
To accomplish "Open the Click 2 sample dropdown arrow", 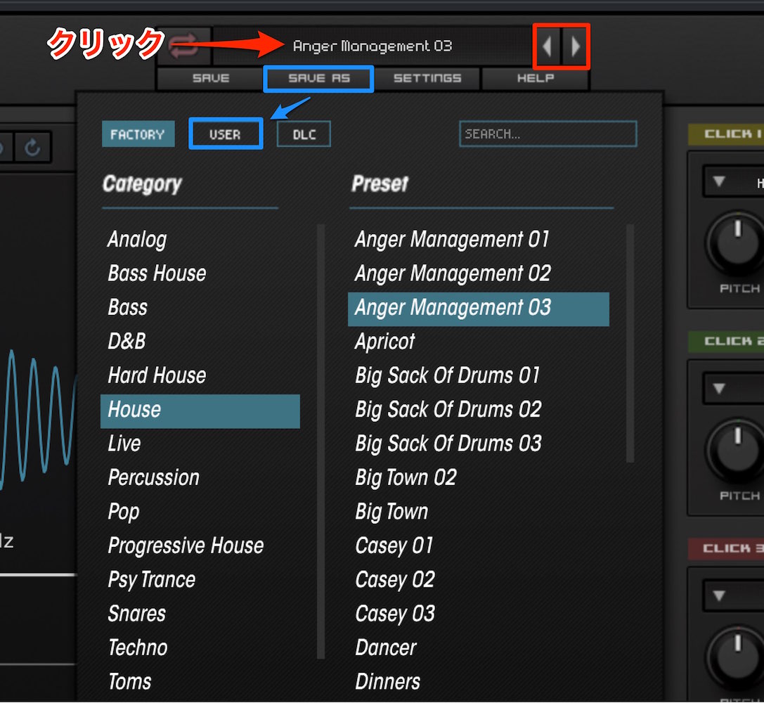I will tap(719, 388).
